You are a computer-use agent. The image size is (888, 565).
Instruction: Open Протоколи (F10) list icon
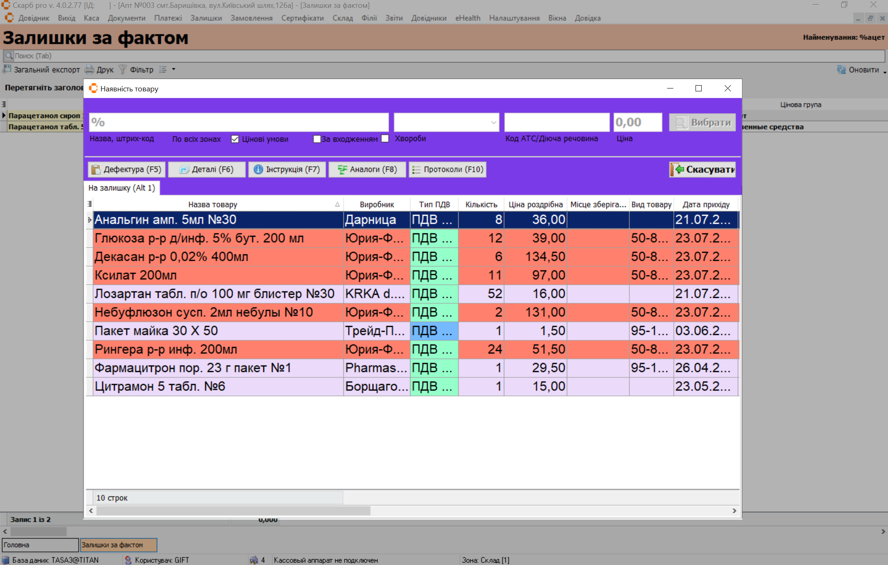coord(416,170)
